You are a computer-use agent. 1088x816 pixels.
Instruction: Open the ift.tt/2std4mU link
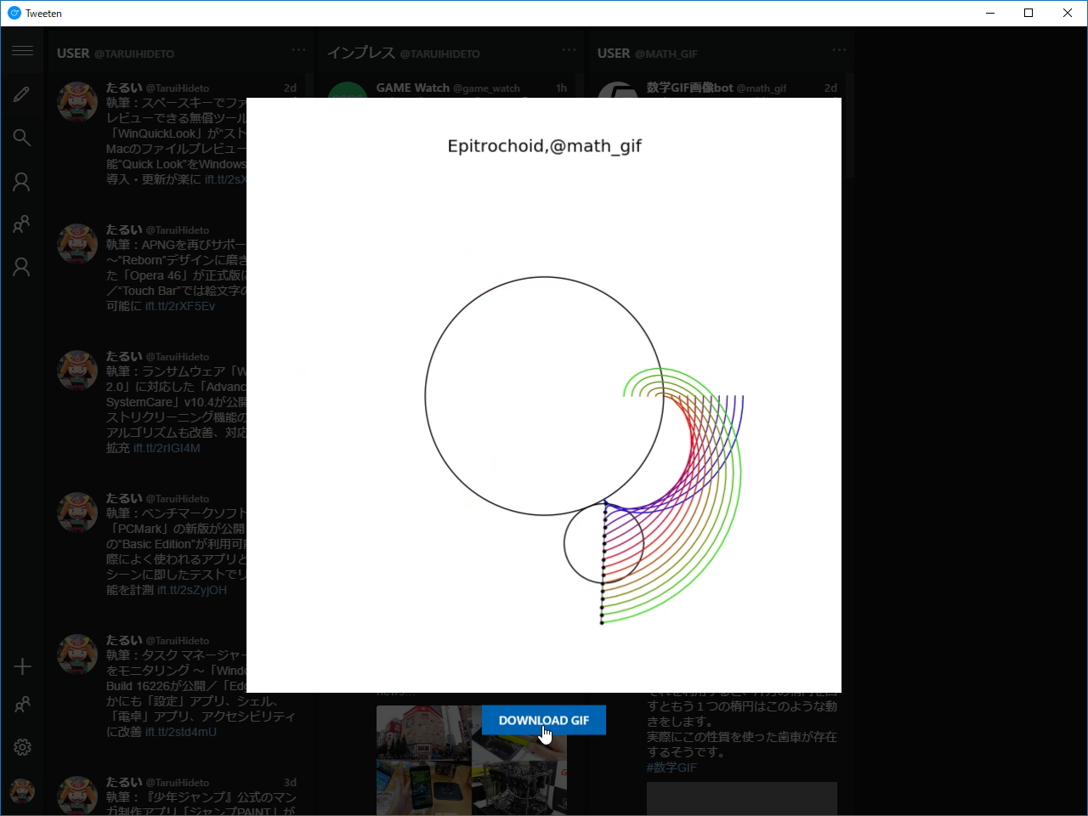(x=181, y=732)
